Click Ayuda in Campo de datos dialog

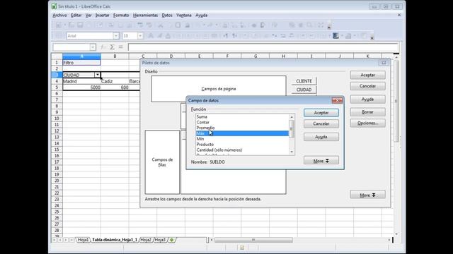tap(321, 137)
